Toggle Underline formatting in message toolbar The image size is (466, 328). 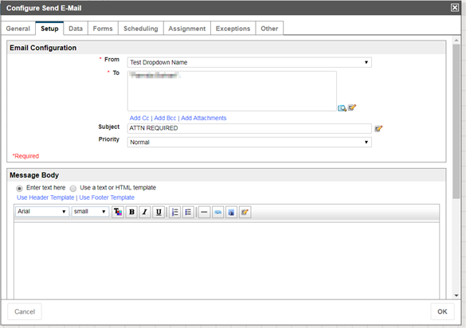pos(159,212)
